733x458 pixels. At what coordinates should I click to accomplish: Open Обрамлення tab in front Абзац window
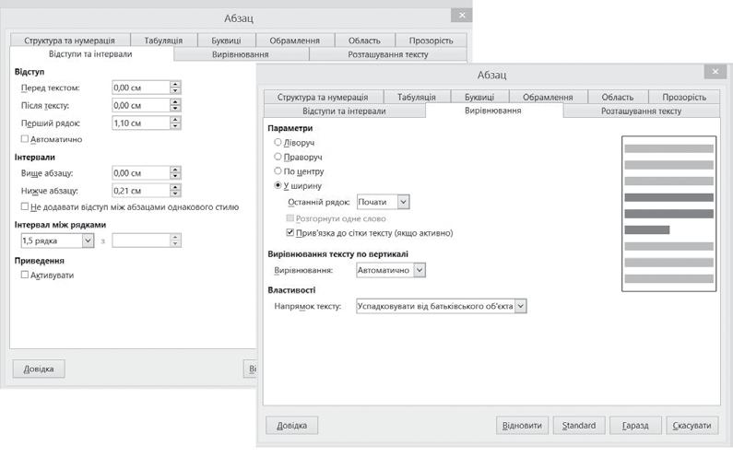pos(548,97)
